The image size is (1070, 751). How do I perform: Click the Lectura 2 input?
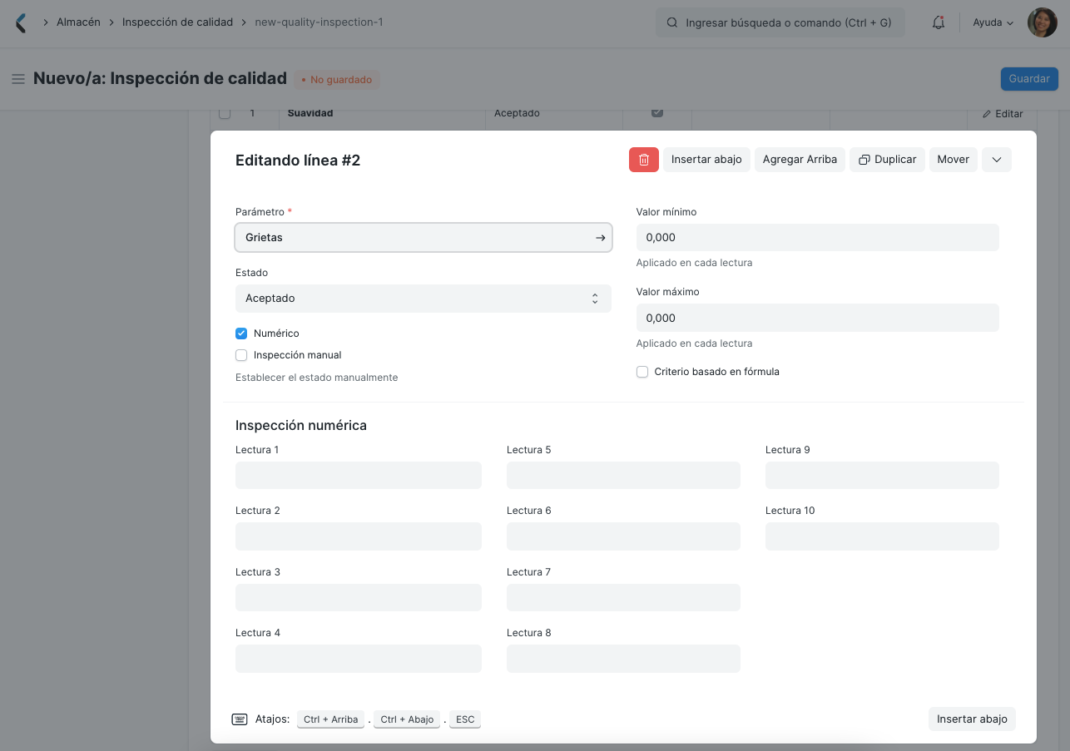click(359, 536)
